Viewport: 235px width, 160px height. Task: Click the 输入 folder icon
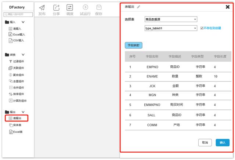pos(7,22)
